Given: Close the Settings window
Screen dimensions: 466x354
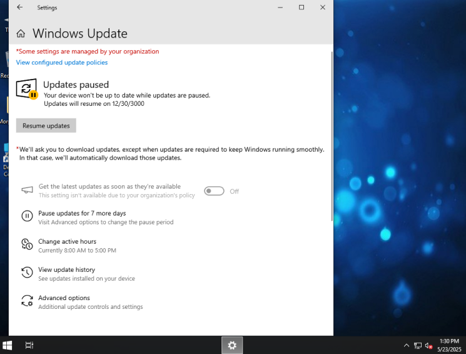Looking at the screenshot, I should point(323,8).
